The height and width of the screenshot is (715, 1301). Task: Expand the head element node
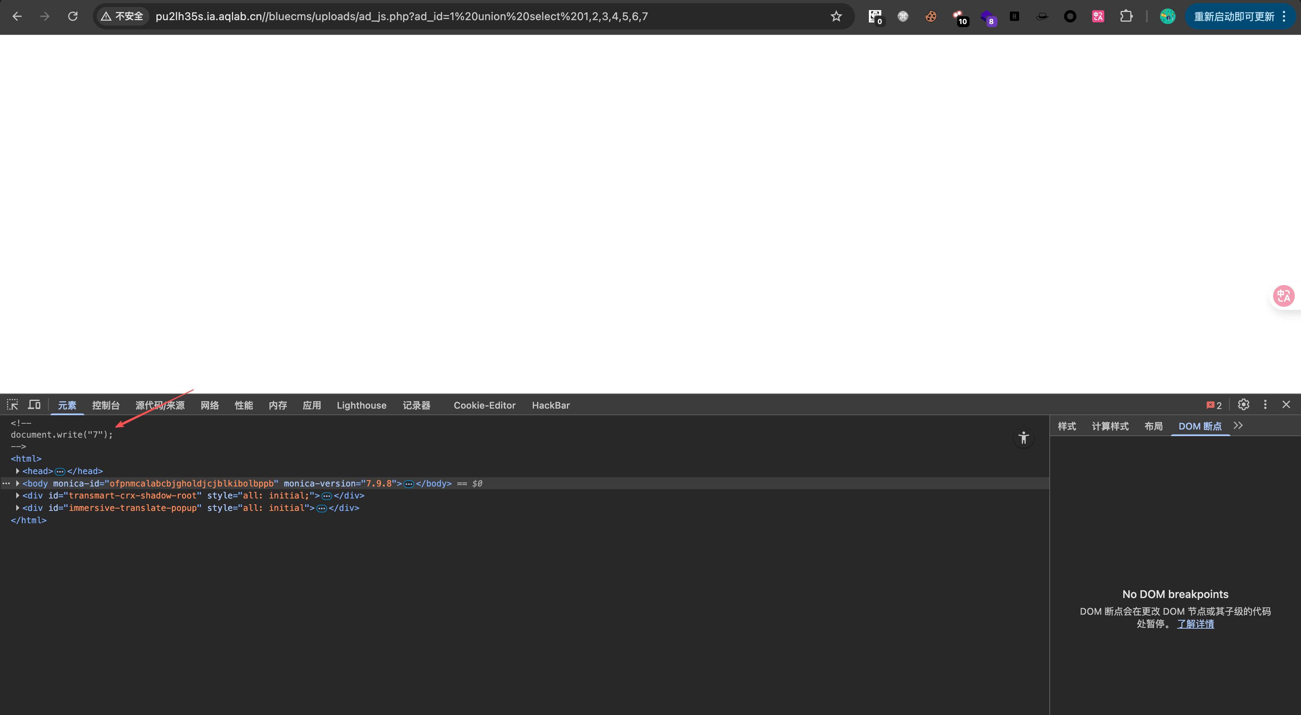tap(18, 471)
